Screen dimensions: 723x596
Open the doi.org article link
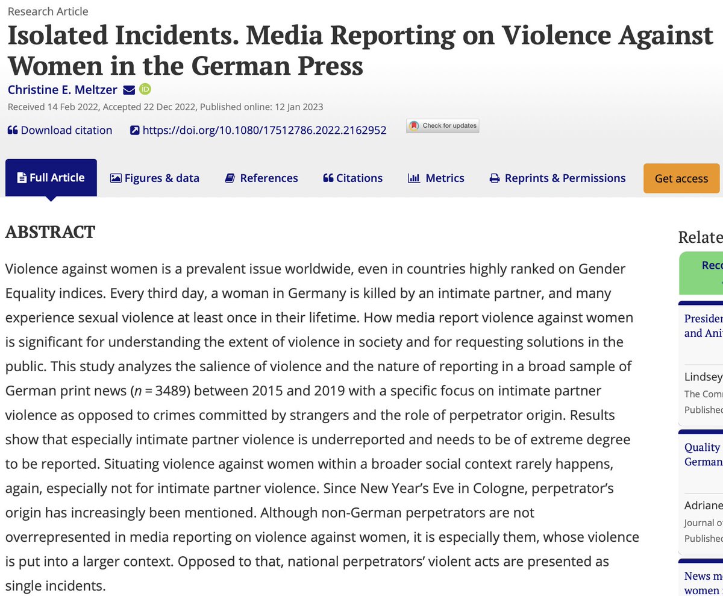pos(264,130)
